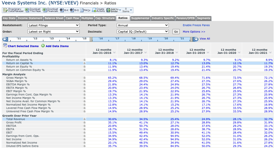The width and height of the screenshot is (277, 148).
Task: Click the Chart Selected Items icon
Action: (x=5, y=46)
